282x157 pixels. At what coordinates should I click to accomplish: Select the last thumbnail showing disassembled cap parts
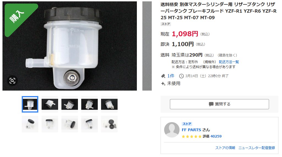[x=109, y=124]
